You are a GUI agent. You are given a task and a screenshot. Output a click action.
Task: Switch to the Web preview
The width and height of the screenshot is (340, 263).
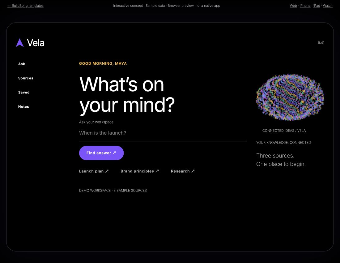click(x=293, y=6)
